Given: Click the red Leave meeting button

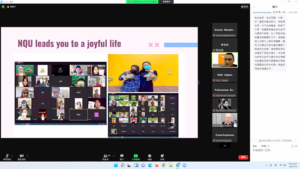Looking at the screenshot, I should [x=243, y=157].
